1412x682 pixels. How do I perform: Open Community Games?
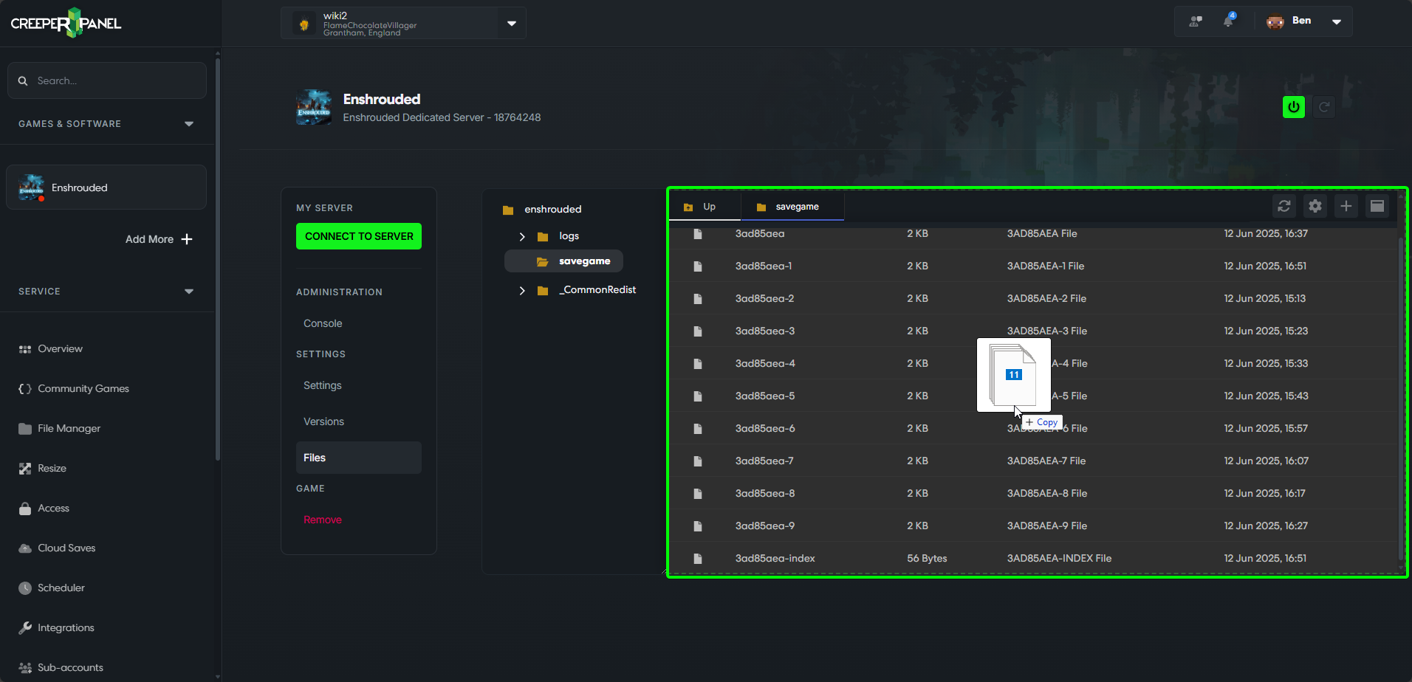point(73,388)
